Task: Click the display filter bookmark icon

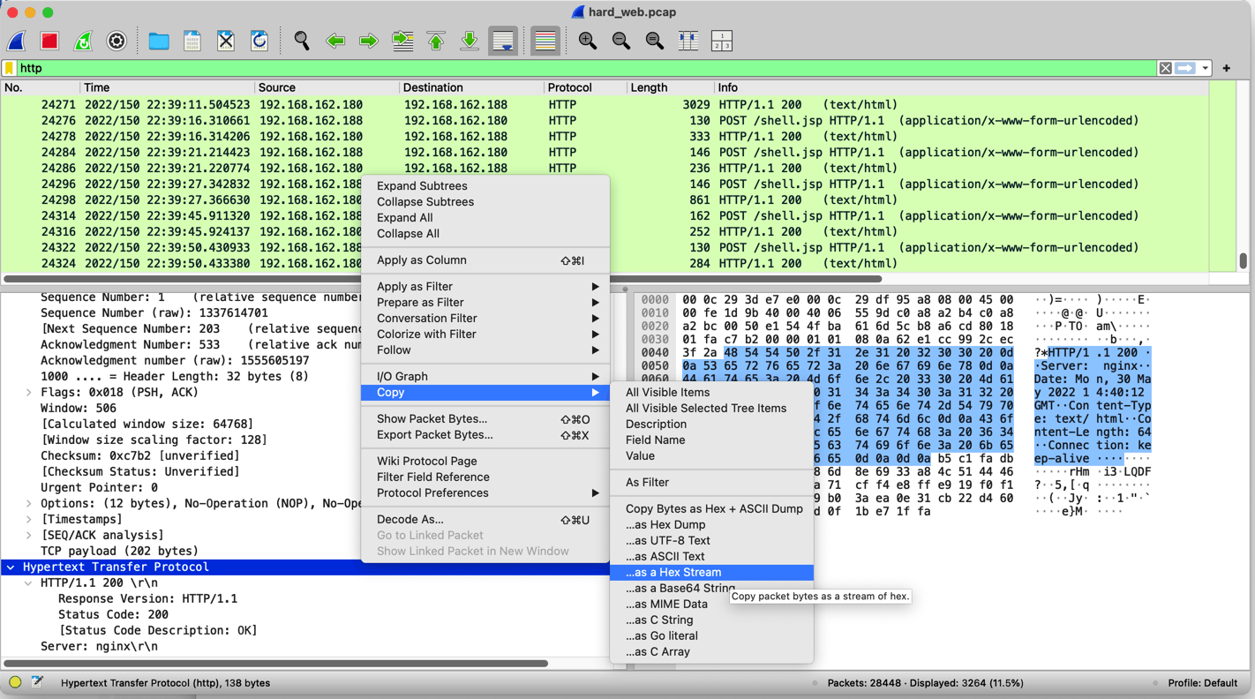Action: (x=10, y=68)
